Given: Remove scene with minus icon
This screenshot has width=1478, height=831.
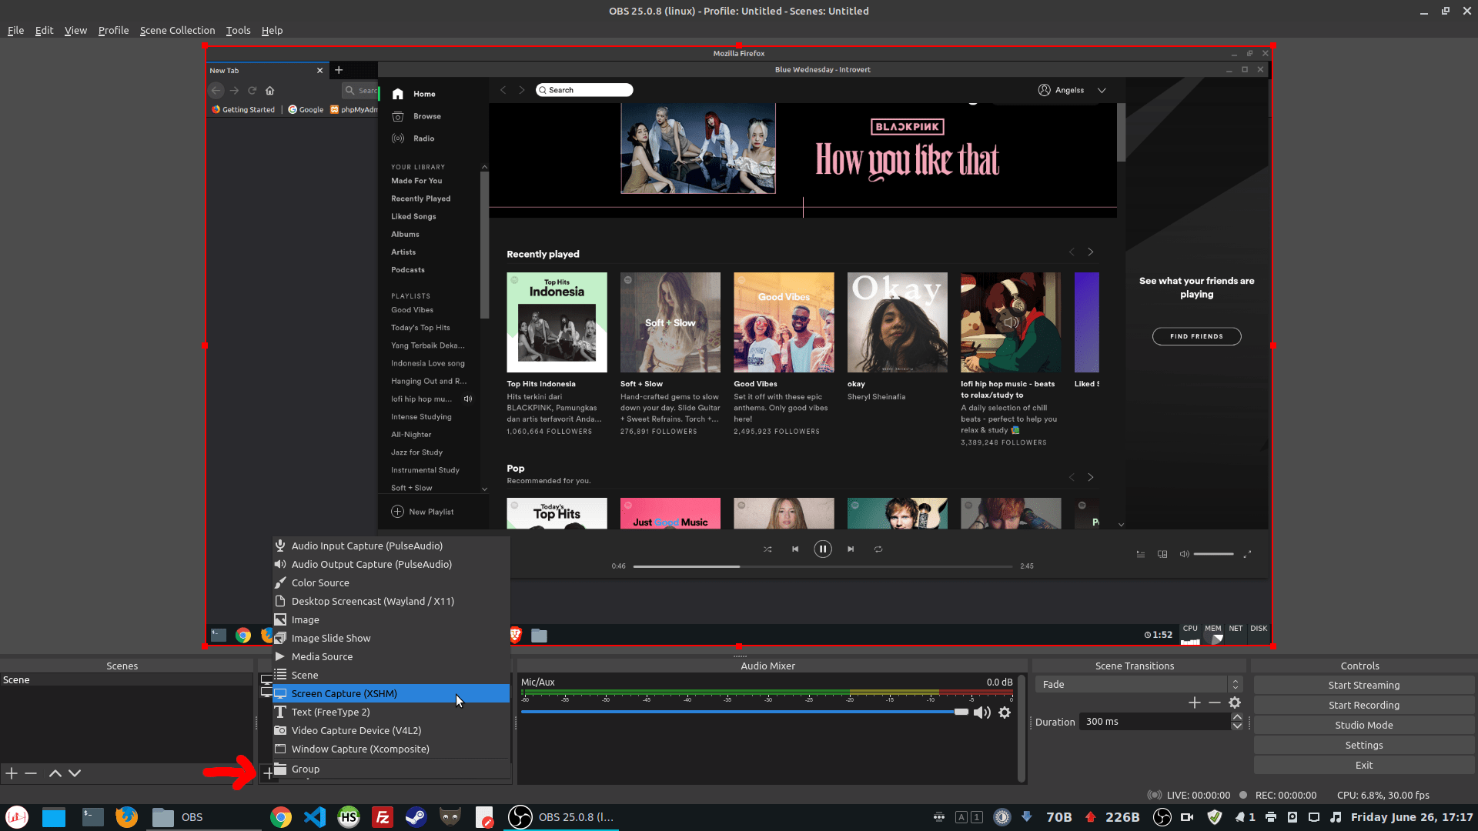Looking at the screenshot, I should (31, 773).
